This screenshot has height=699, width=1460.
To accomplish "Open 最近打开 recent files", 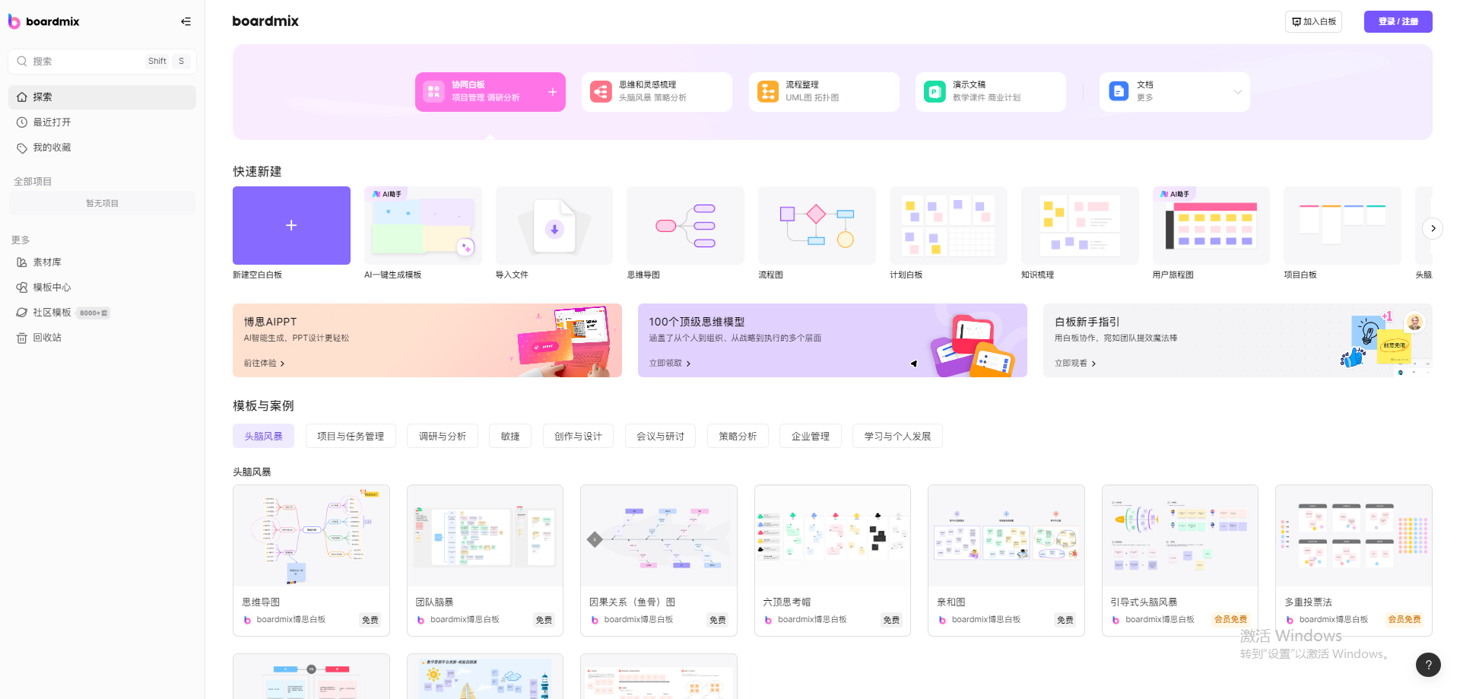I will point(51,122).
